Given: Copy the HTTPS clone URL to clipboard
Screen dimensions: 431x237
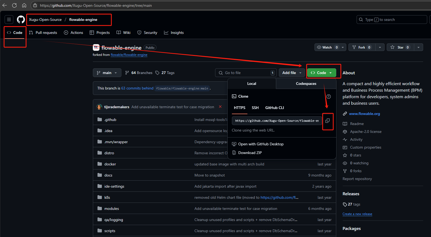Looking at the screenshot, I should (x=328, y=121).
